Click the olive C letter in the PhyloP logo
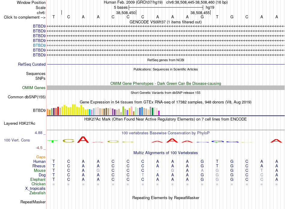 (68, 141)
